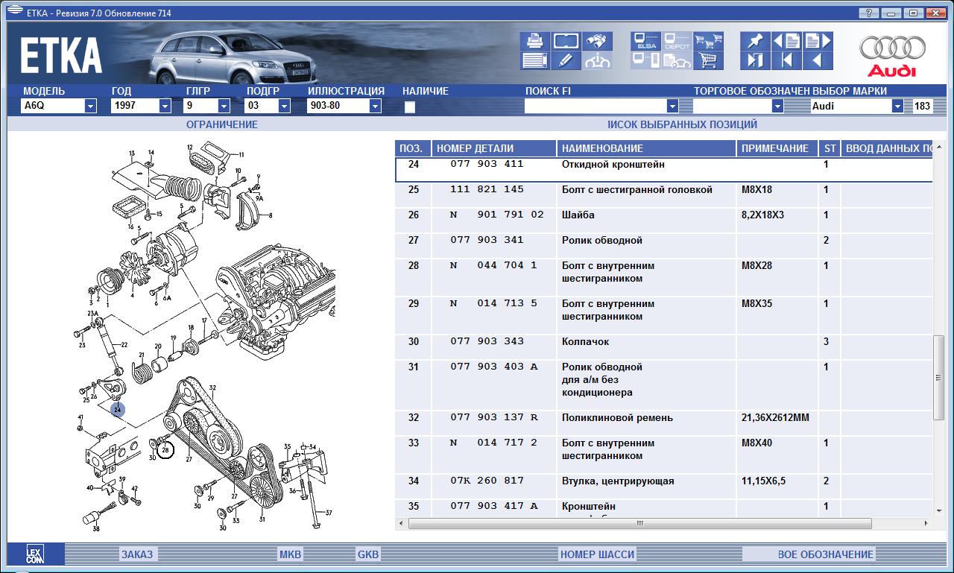Select the pencil edit icon
954x573 pixels.
[566, 60]
